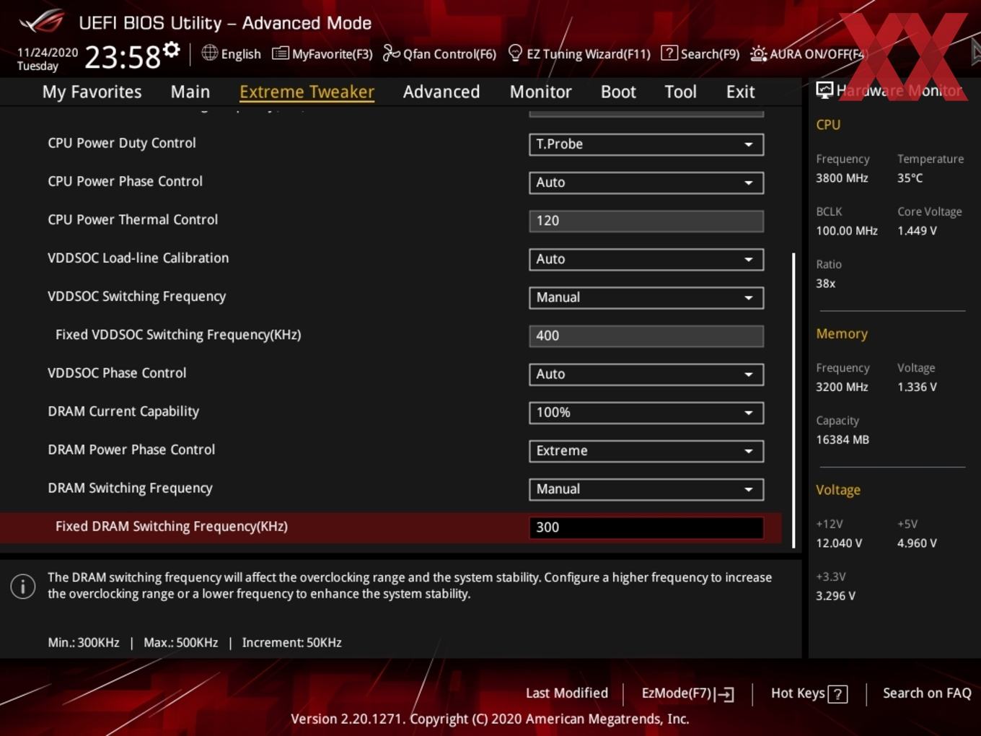981x736 pixels.
Task: Click +12V 12.040 V reading
Action: (839, 543)
